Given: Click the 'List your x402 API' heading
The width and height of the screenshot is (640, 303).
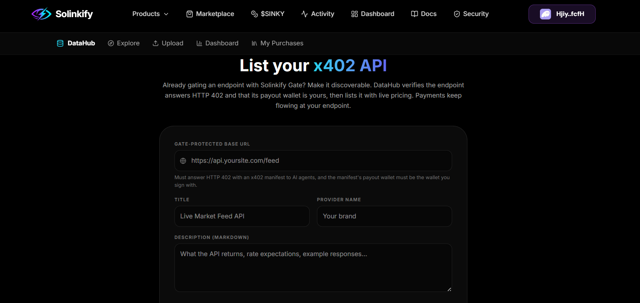Looking at the screenshot, I should tap(313, 66).
